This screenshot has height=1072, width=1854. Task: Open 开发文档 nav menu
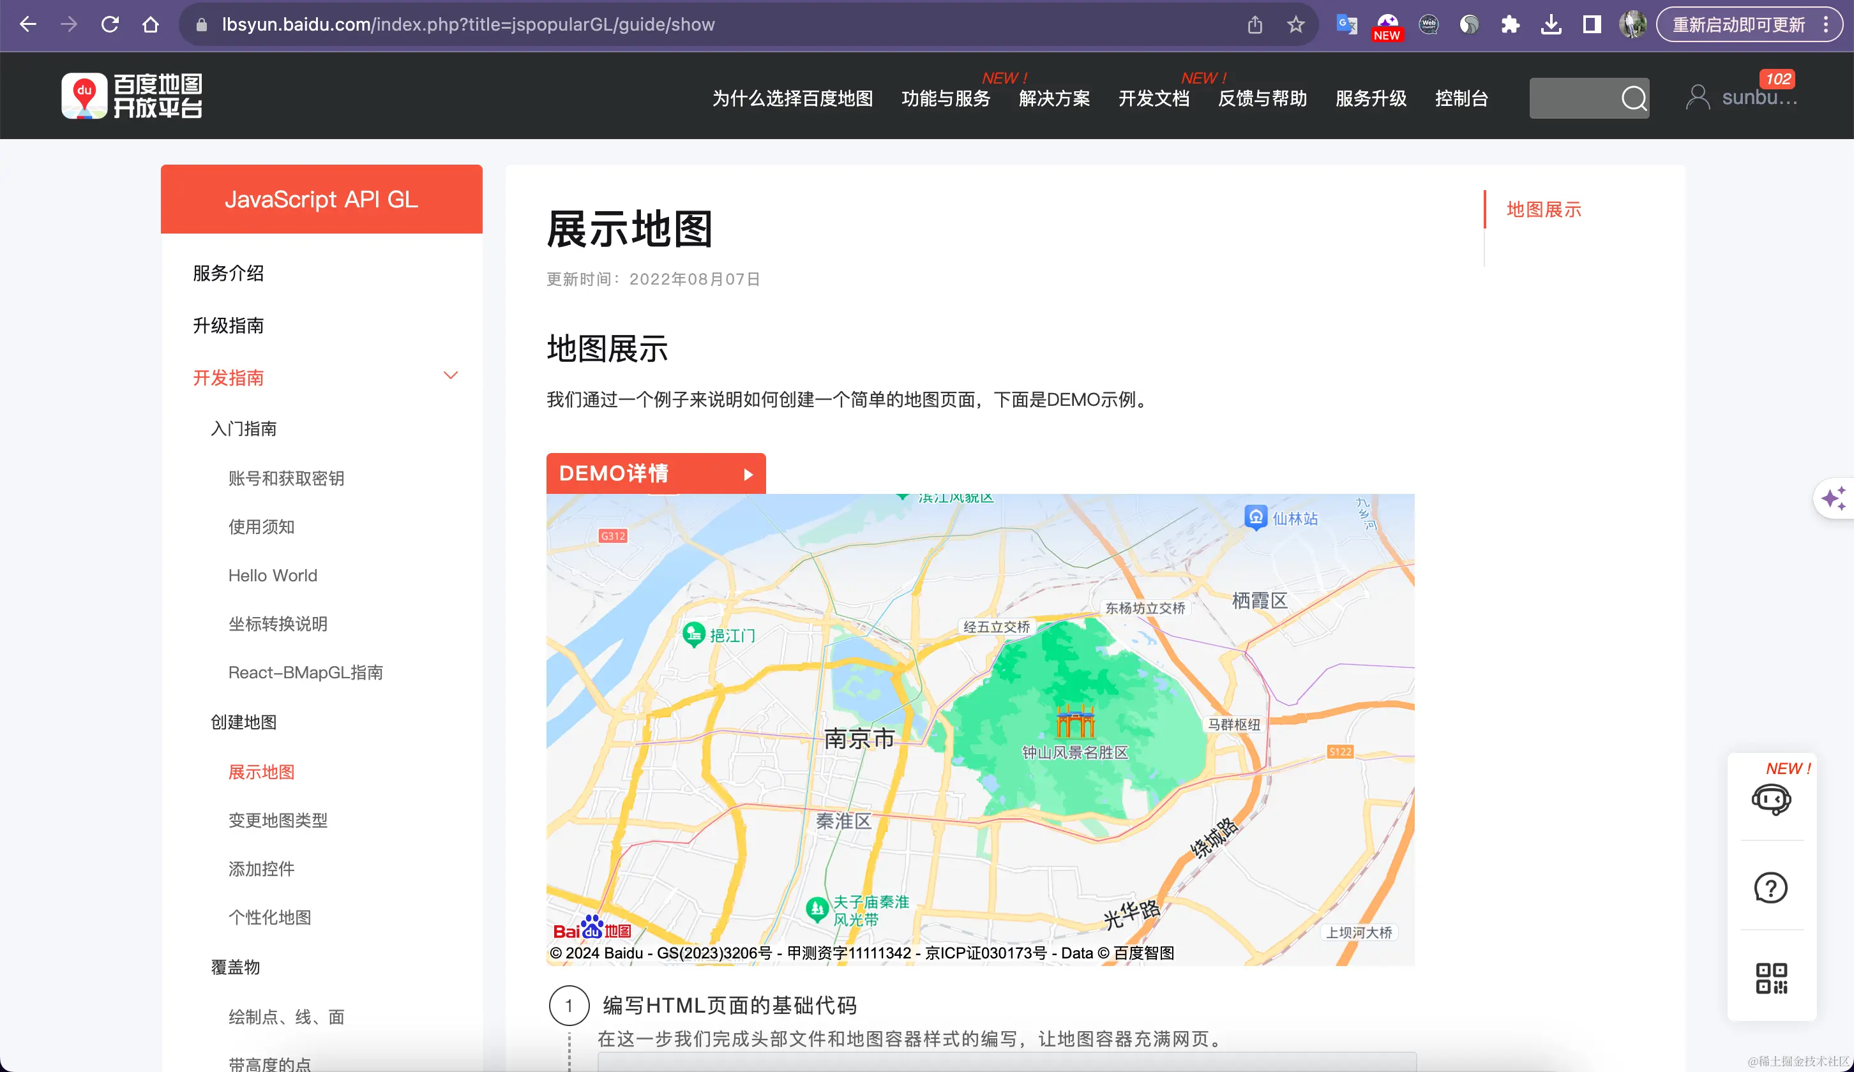[x=1154, y=98]
